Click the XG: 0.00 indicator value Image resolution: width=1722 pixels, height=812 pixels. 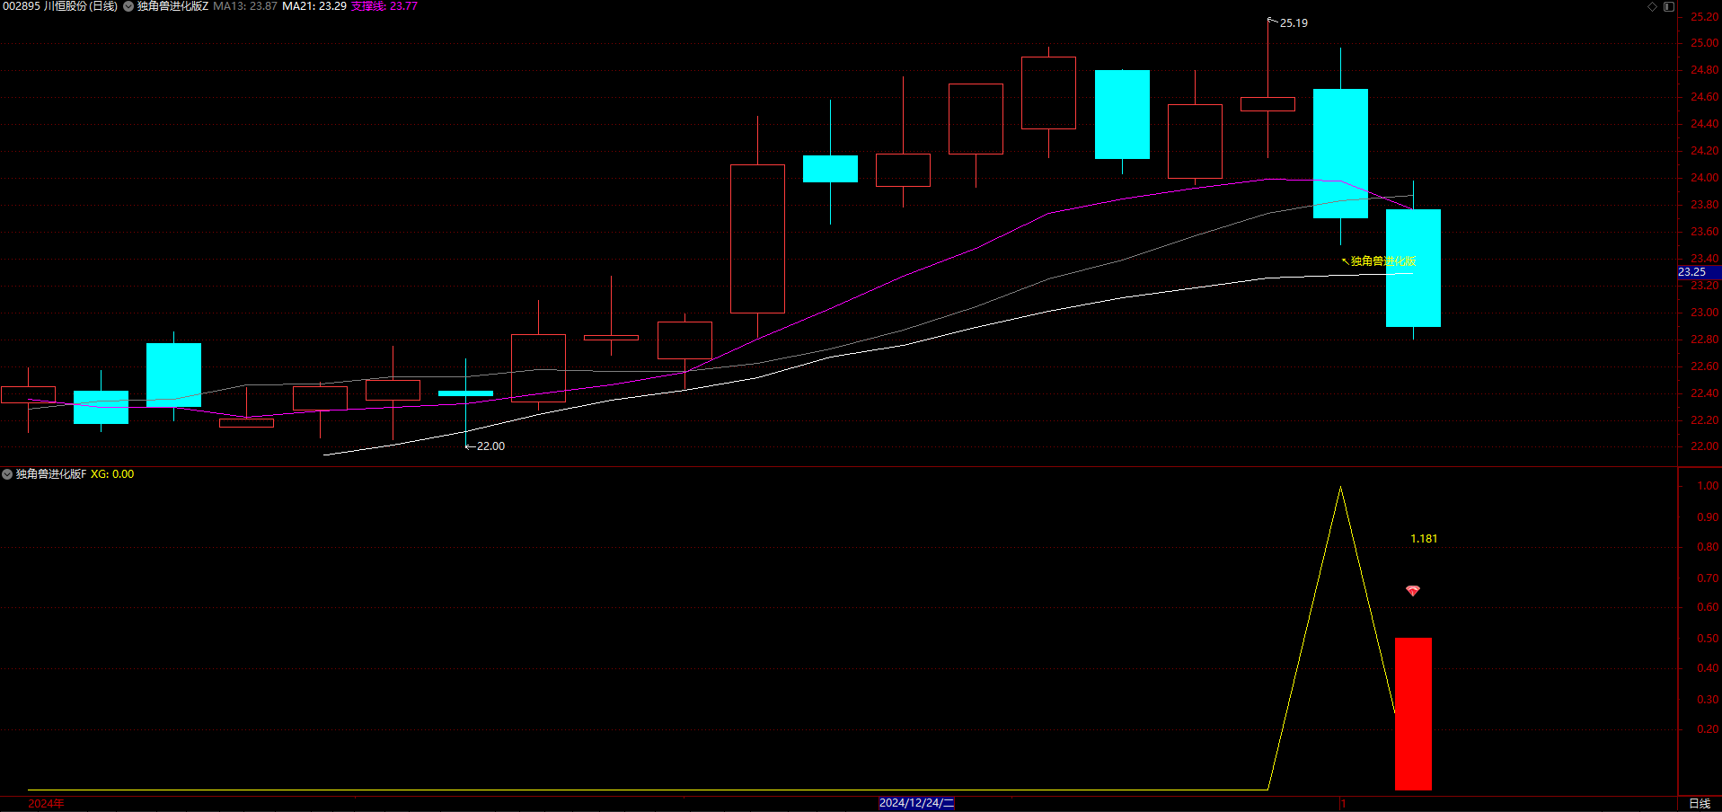112,474
